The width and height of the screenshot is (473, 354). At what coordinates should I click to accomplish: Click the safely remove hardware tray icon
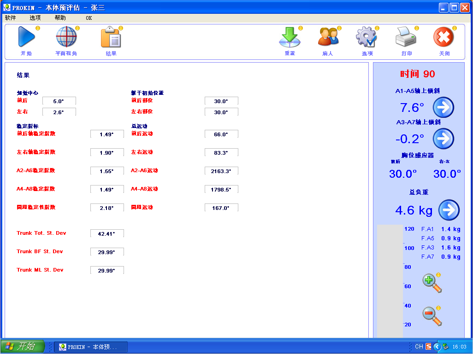(x=445, y=347)
